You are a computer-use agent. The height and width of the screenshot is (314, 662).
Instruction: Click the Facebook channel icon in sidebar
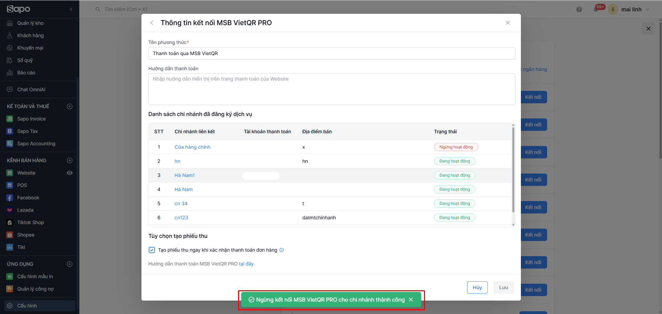(10, 198)
